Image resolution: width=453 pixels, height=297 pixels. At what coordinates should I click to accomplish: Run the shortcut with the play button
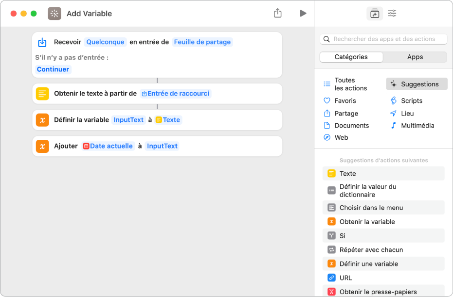(x=303, y=13)
